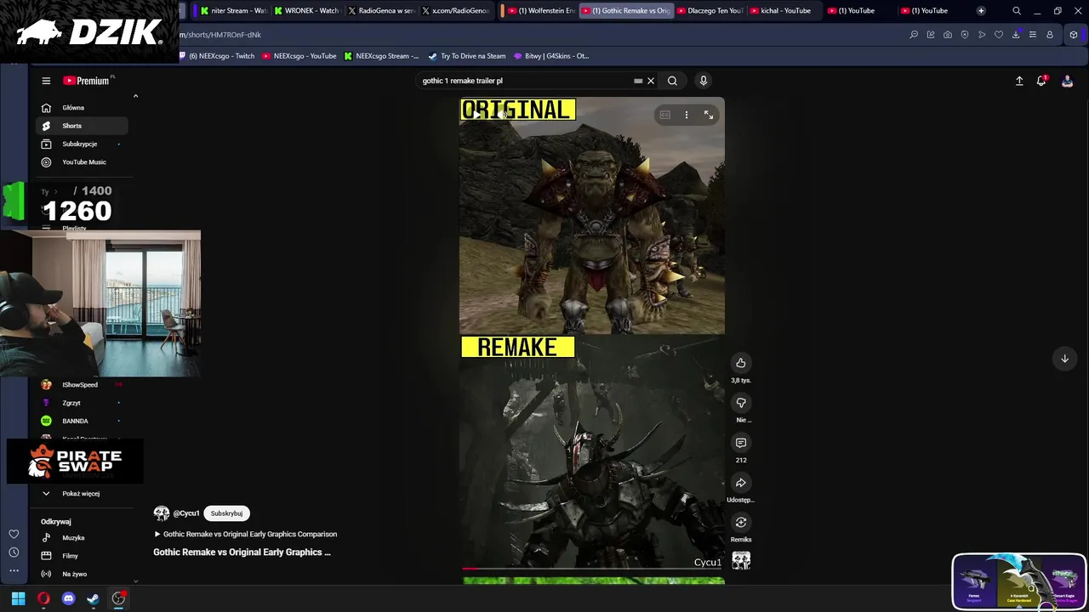Viewport: 1089px width, 612px height.
Task: Open the upload/create button
Action: 1019,81
